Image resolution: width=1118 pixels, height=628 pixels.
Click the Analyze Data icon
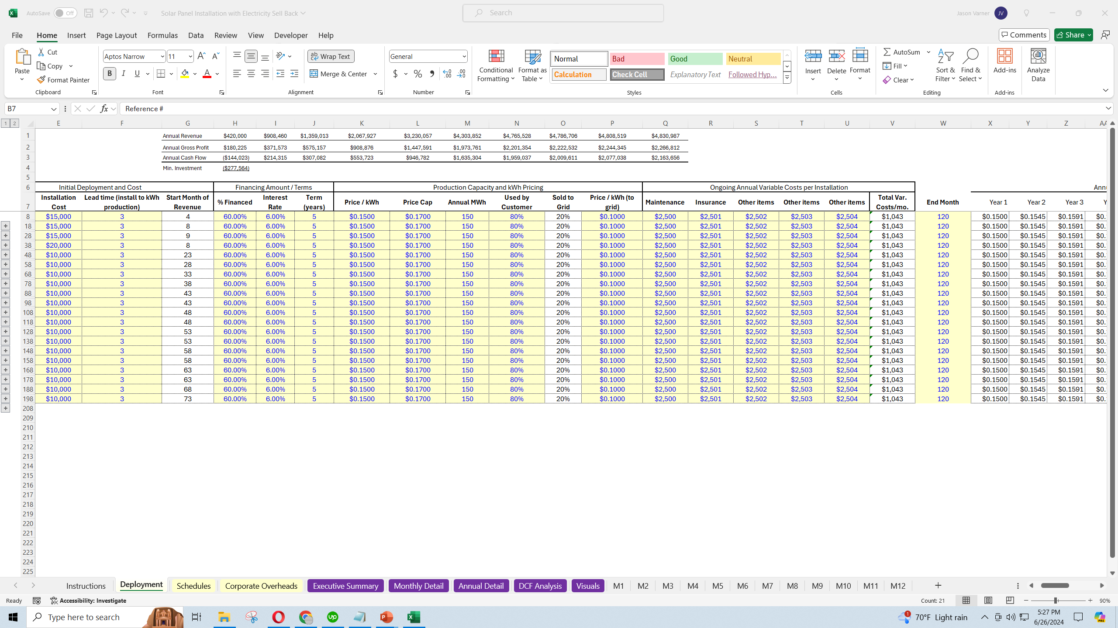[x=1038, y=66]
